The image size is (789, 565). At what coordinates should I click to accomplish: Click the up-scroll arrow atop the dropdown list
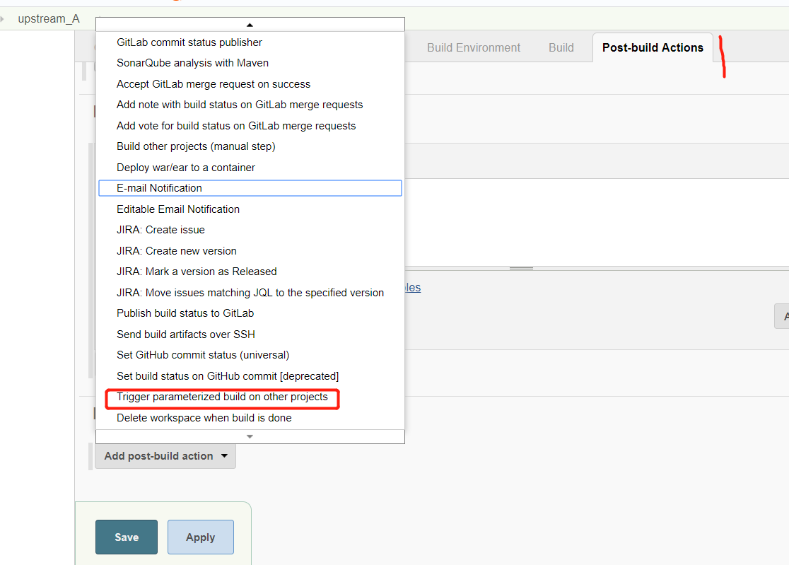click(250, 24)
